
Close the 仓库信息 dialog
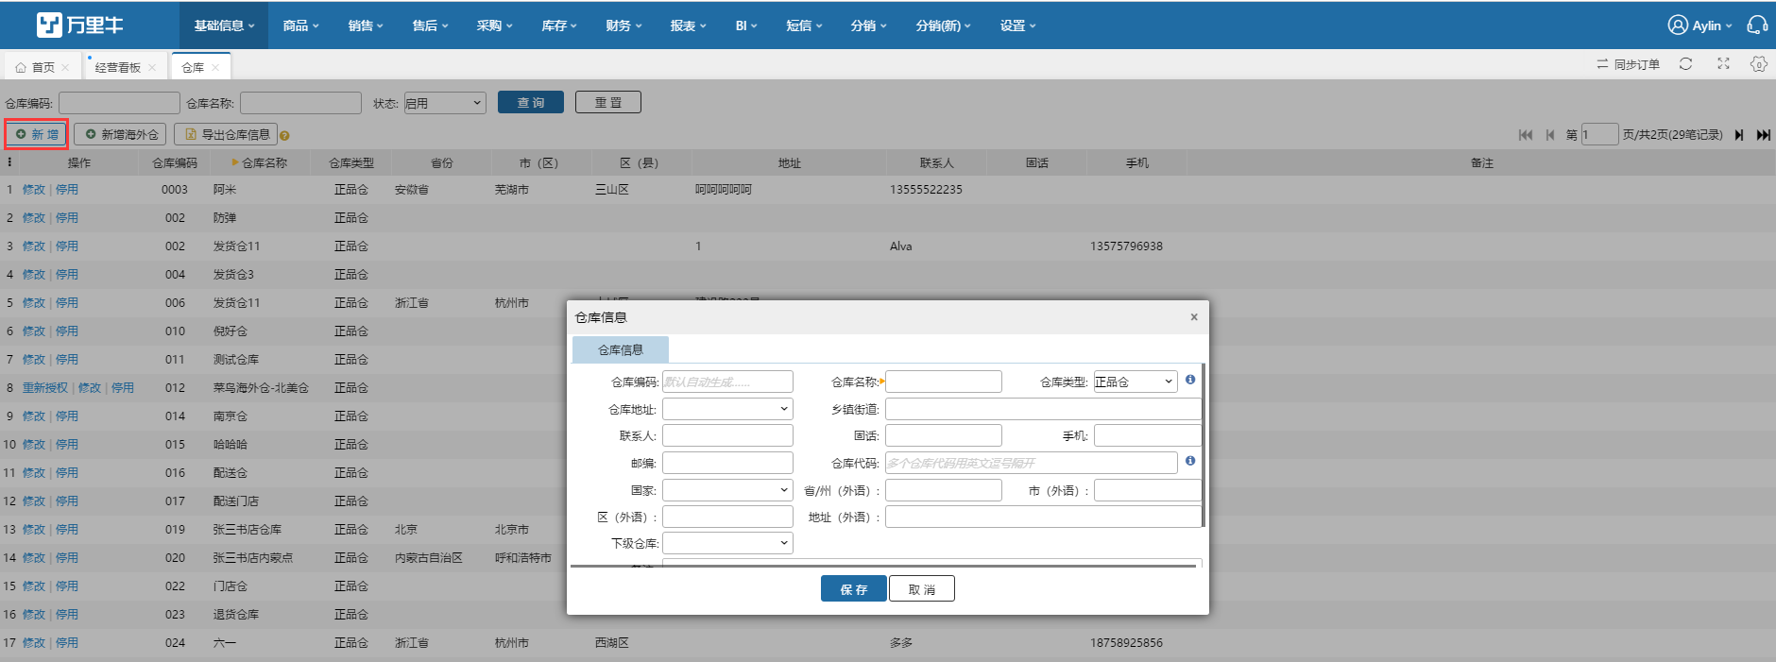[x=1194, y=317]
